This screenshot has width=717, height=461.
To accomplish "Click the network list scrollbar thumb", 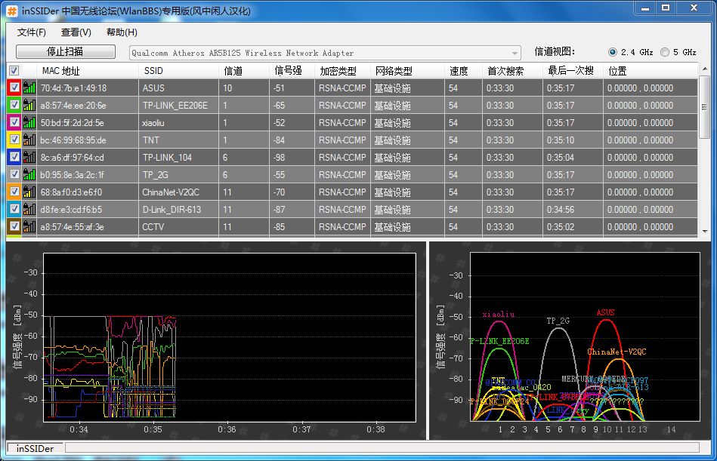I will pyautogui.click(x=705, y=107).
